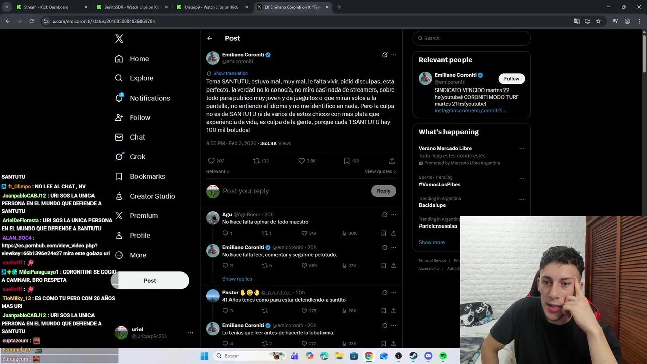Open Steam from taskbar
The image size is (647, 364).
(413, 356)
